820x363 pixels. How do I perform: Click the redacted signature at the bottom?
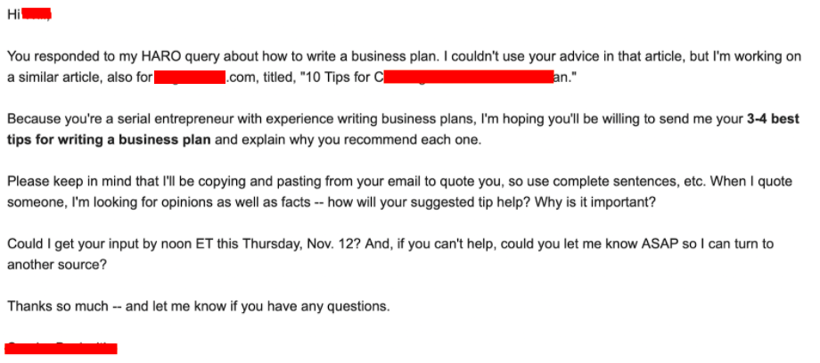pos(61,348)
